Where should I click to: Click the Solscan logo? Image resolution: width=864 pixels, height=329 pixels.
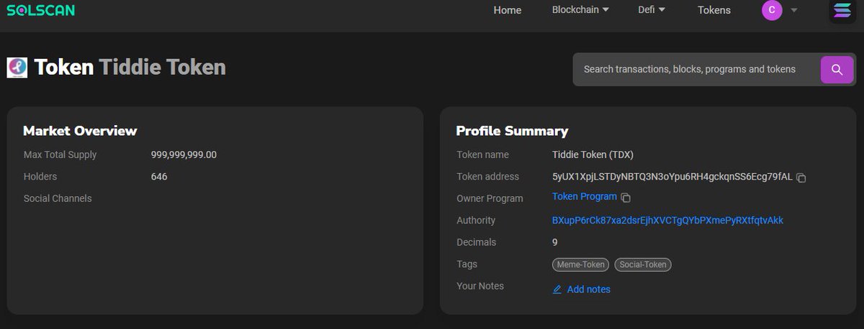[x=40, y=10]
